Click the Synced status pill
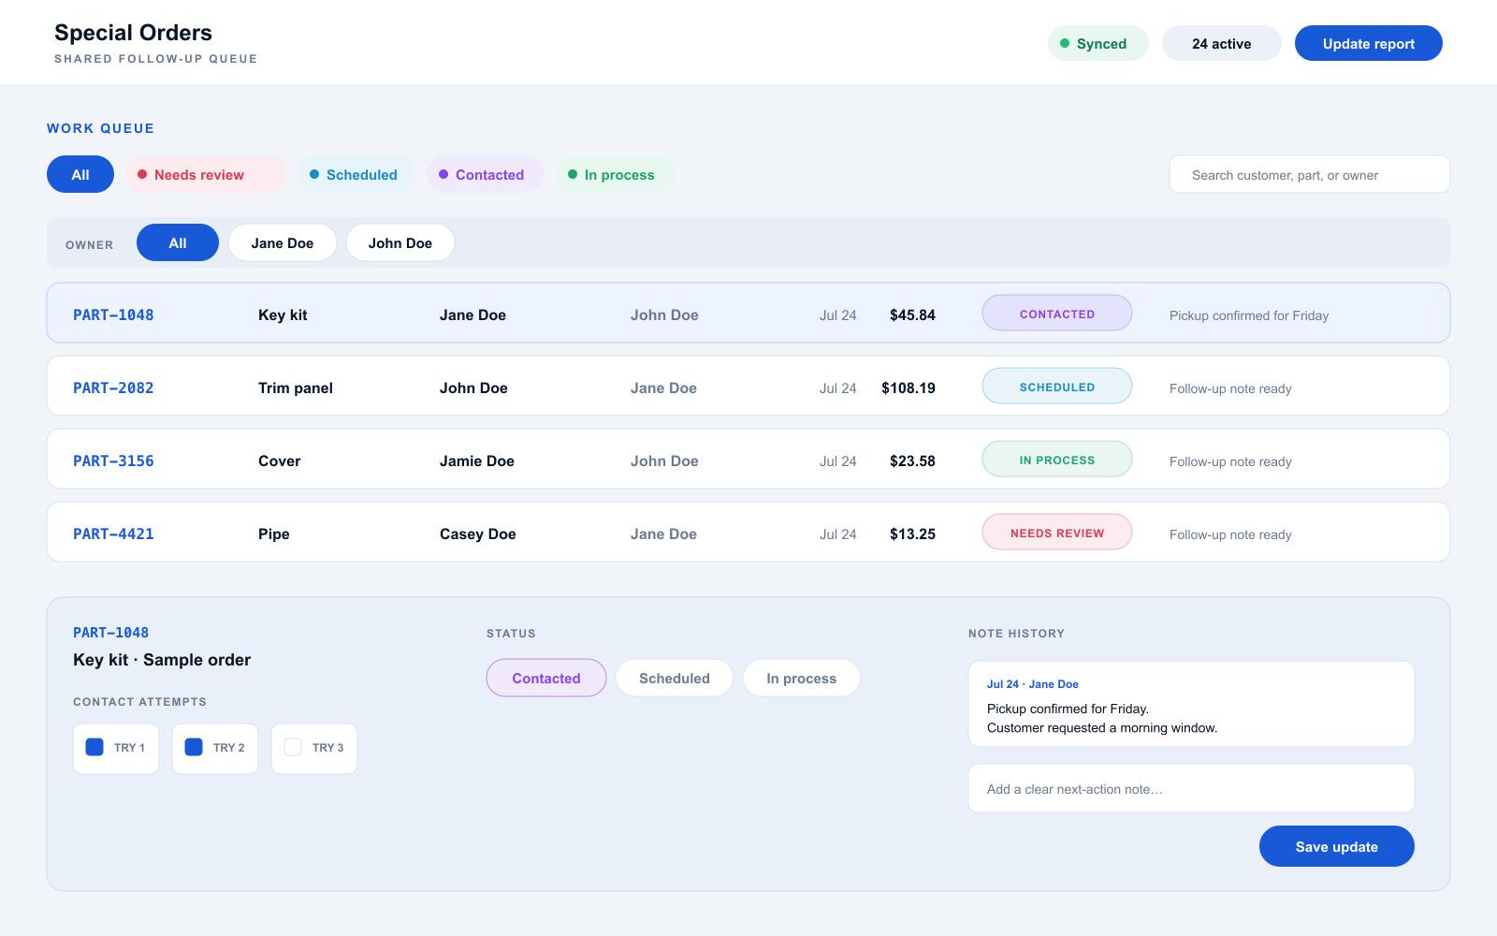 point(1097,43)
